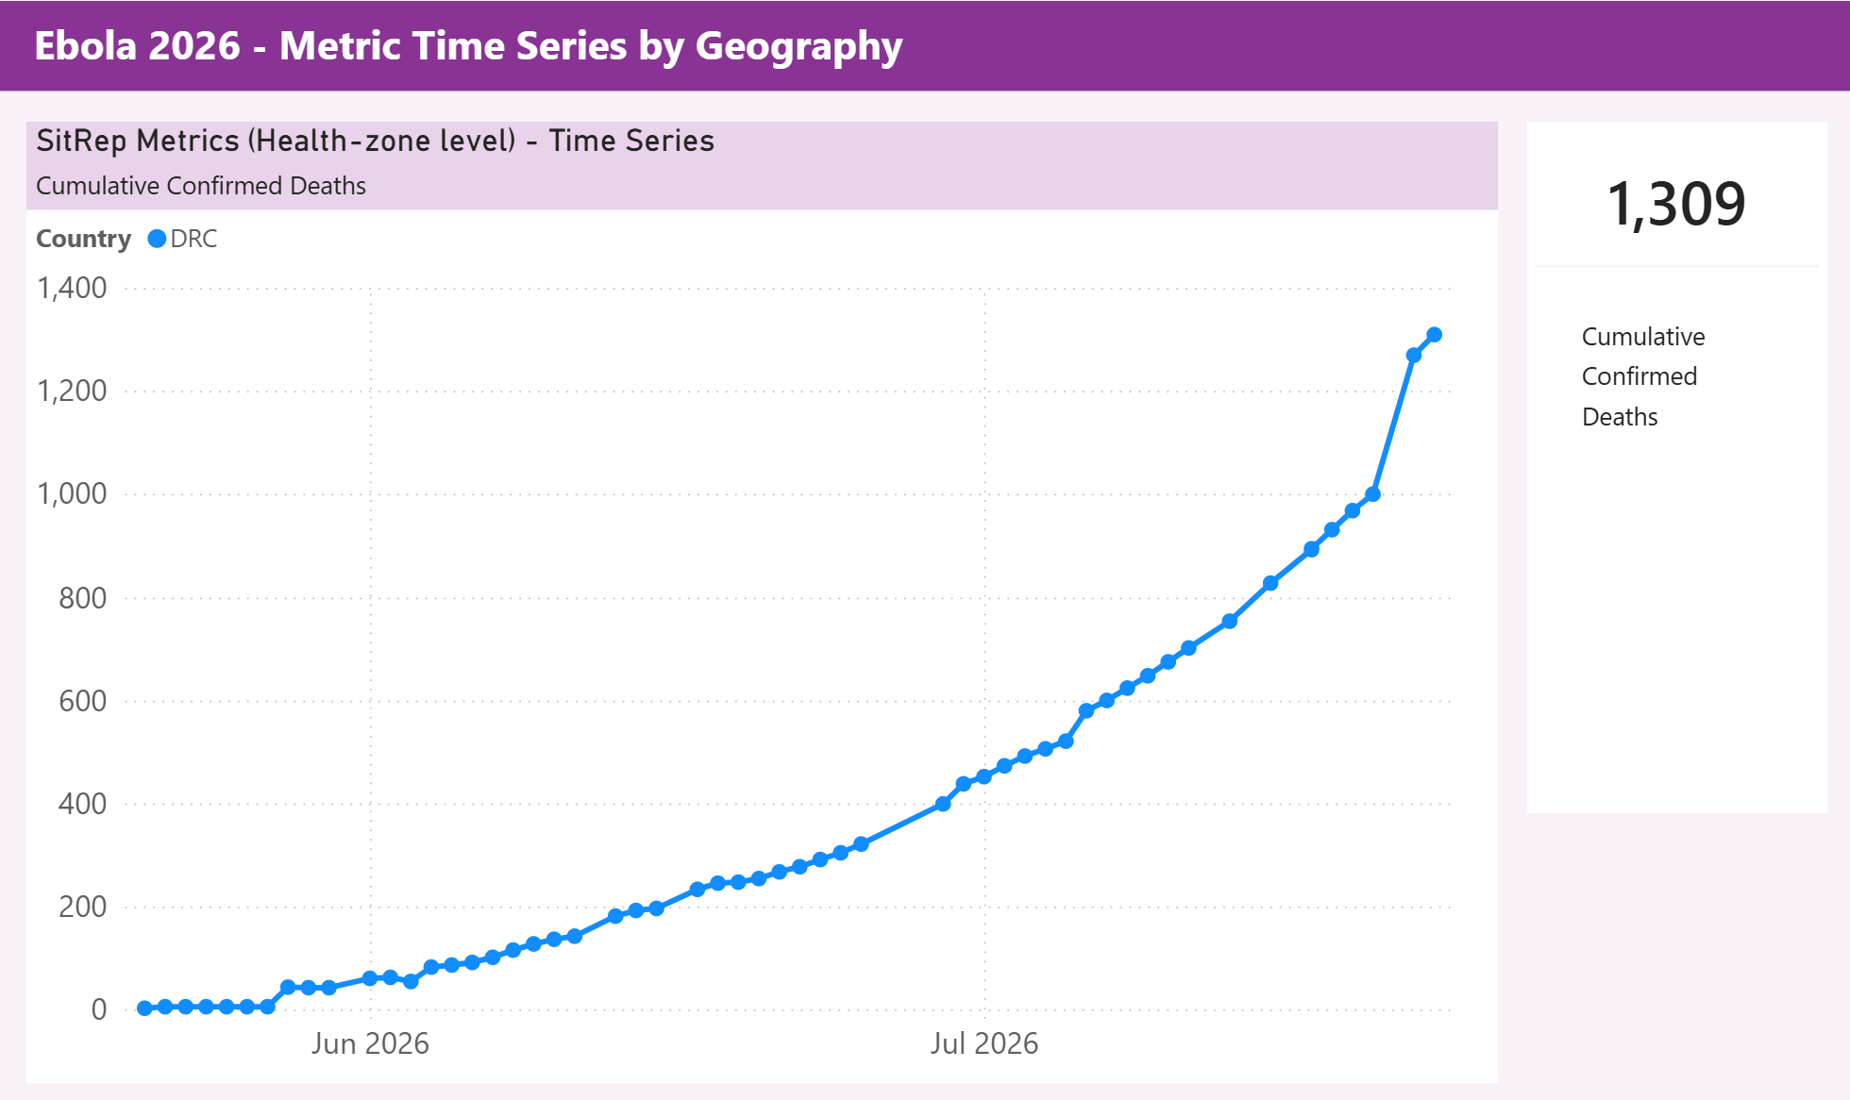Viewport: 1850px width, 1100px height.
Task: Click the data point on the Jun 2026 gridline
Action: (370, 978)
